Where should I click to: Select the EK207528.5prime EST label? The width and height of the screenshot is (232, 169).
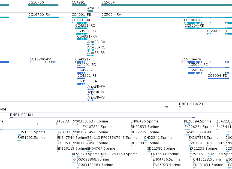tap(203, 138)
